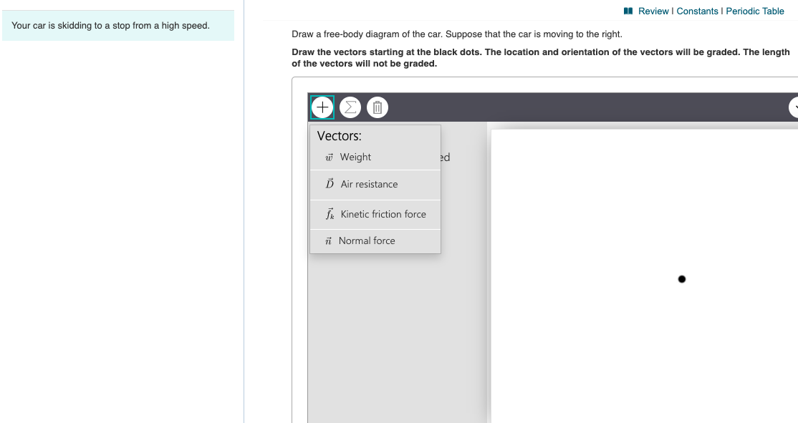
Task: Pick the Normal force label
Action: pos(367,240)
